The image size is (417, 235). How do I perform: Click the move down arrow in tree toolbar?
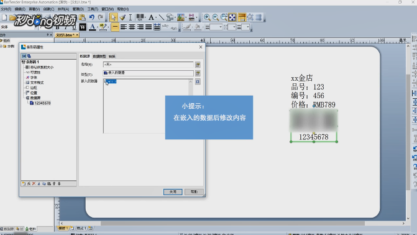(x=59, y=183)
